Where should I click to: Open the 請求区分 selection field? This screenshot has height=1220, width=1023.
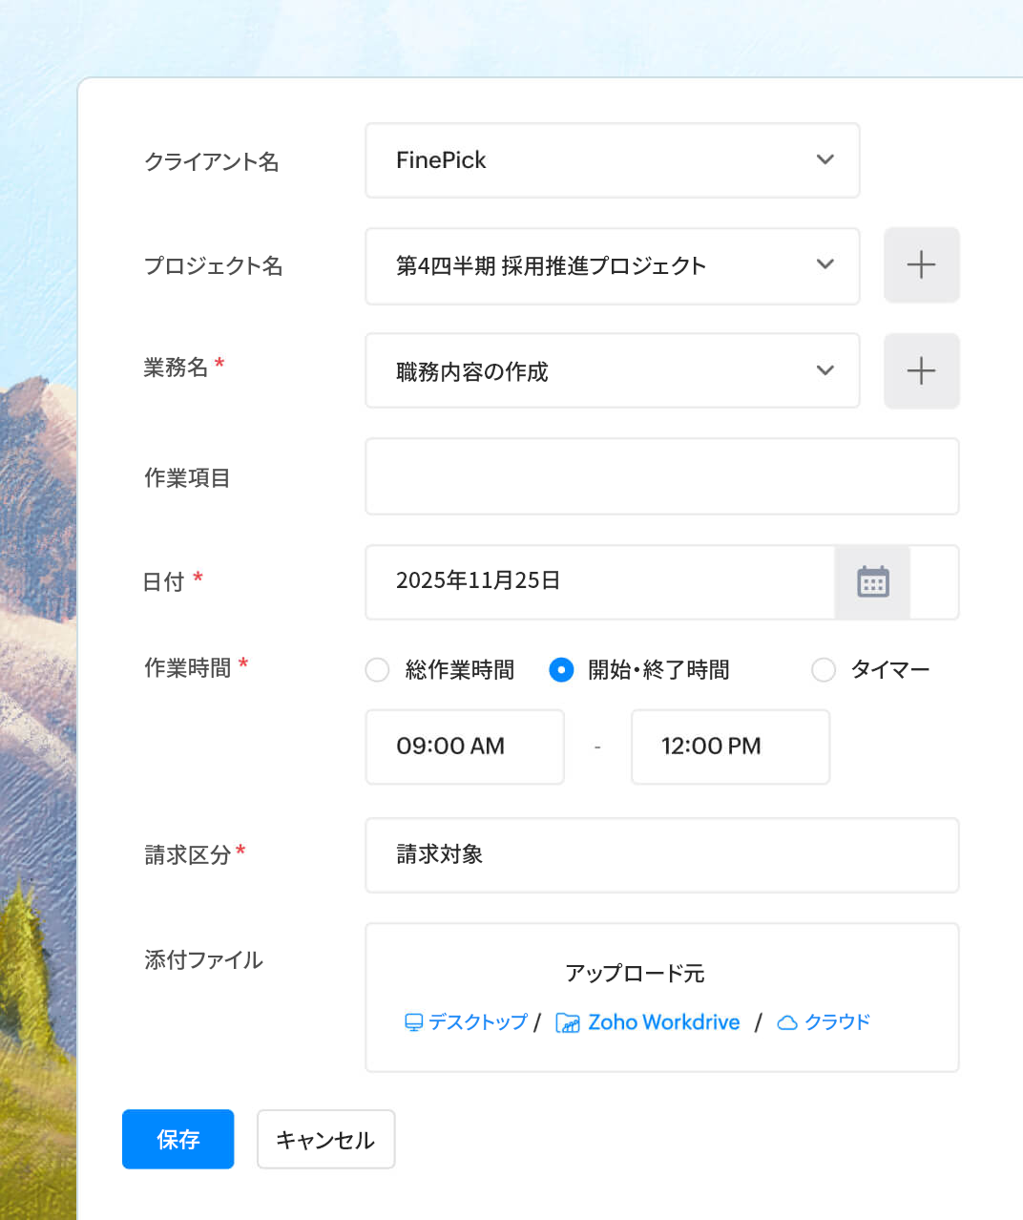pyautogui.click(x=661, y=855)
